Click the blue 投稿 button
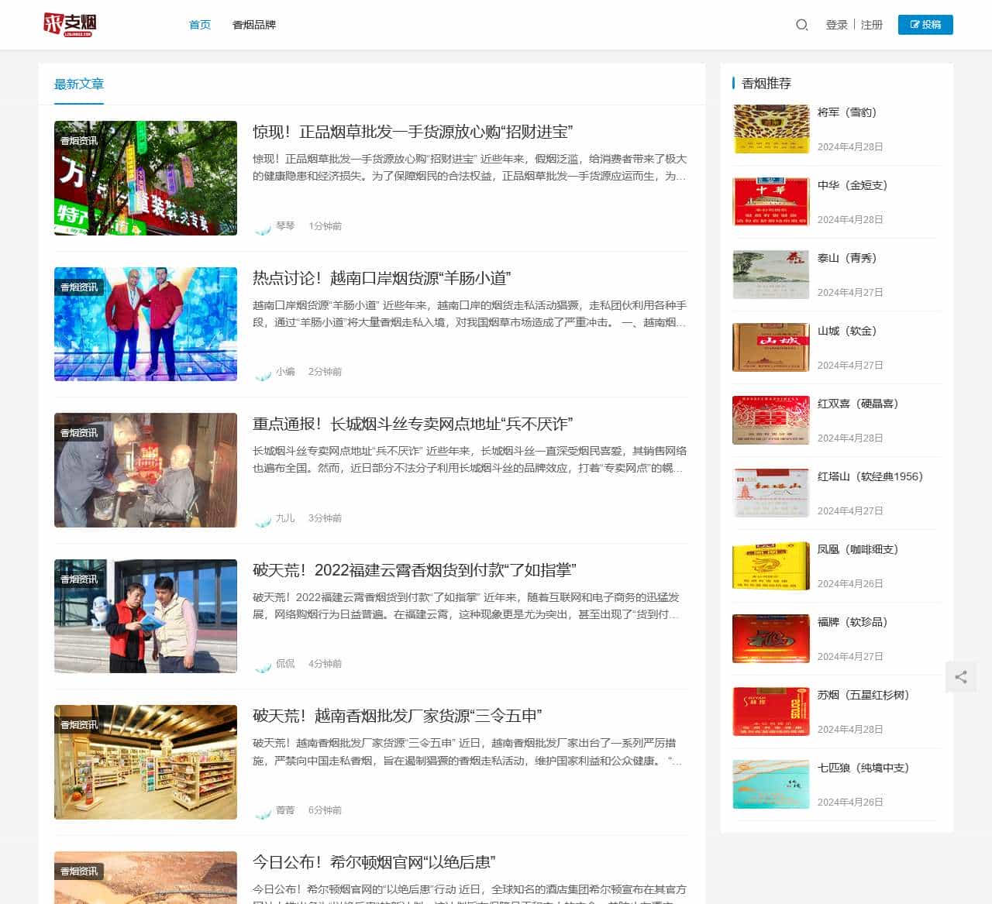Screen dimensions: 992x904 [x=925, y=25]
